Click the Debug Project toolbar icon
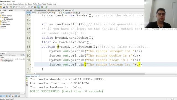 click(x=42, y=7)
